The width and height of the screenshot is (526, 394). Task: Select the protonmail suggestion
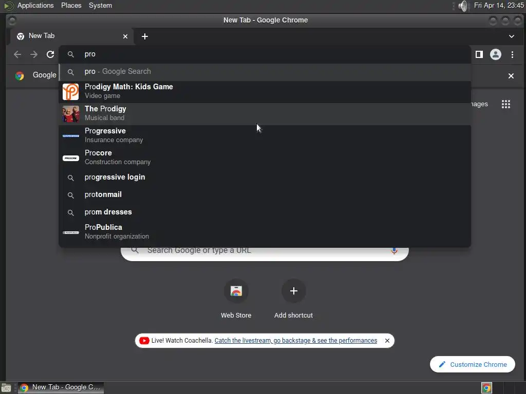265,194
